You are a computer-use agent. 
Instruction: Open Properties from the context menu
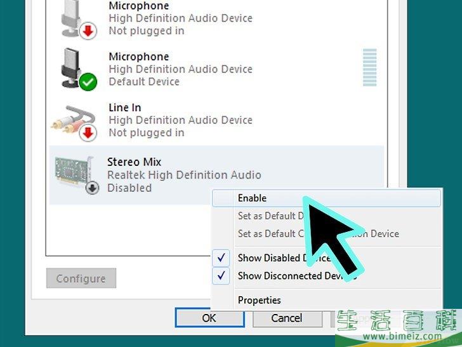coord(326,300)
